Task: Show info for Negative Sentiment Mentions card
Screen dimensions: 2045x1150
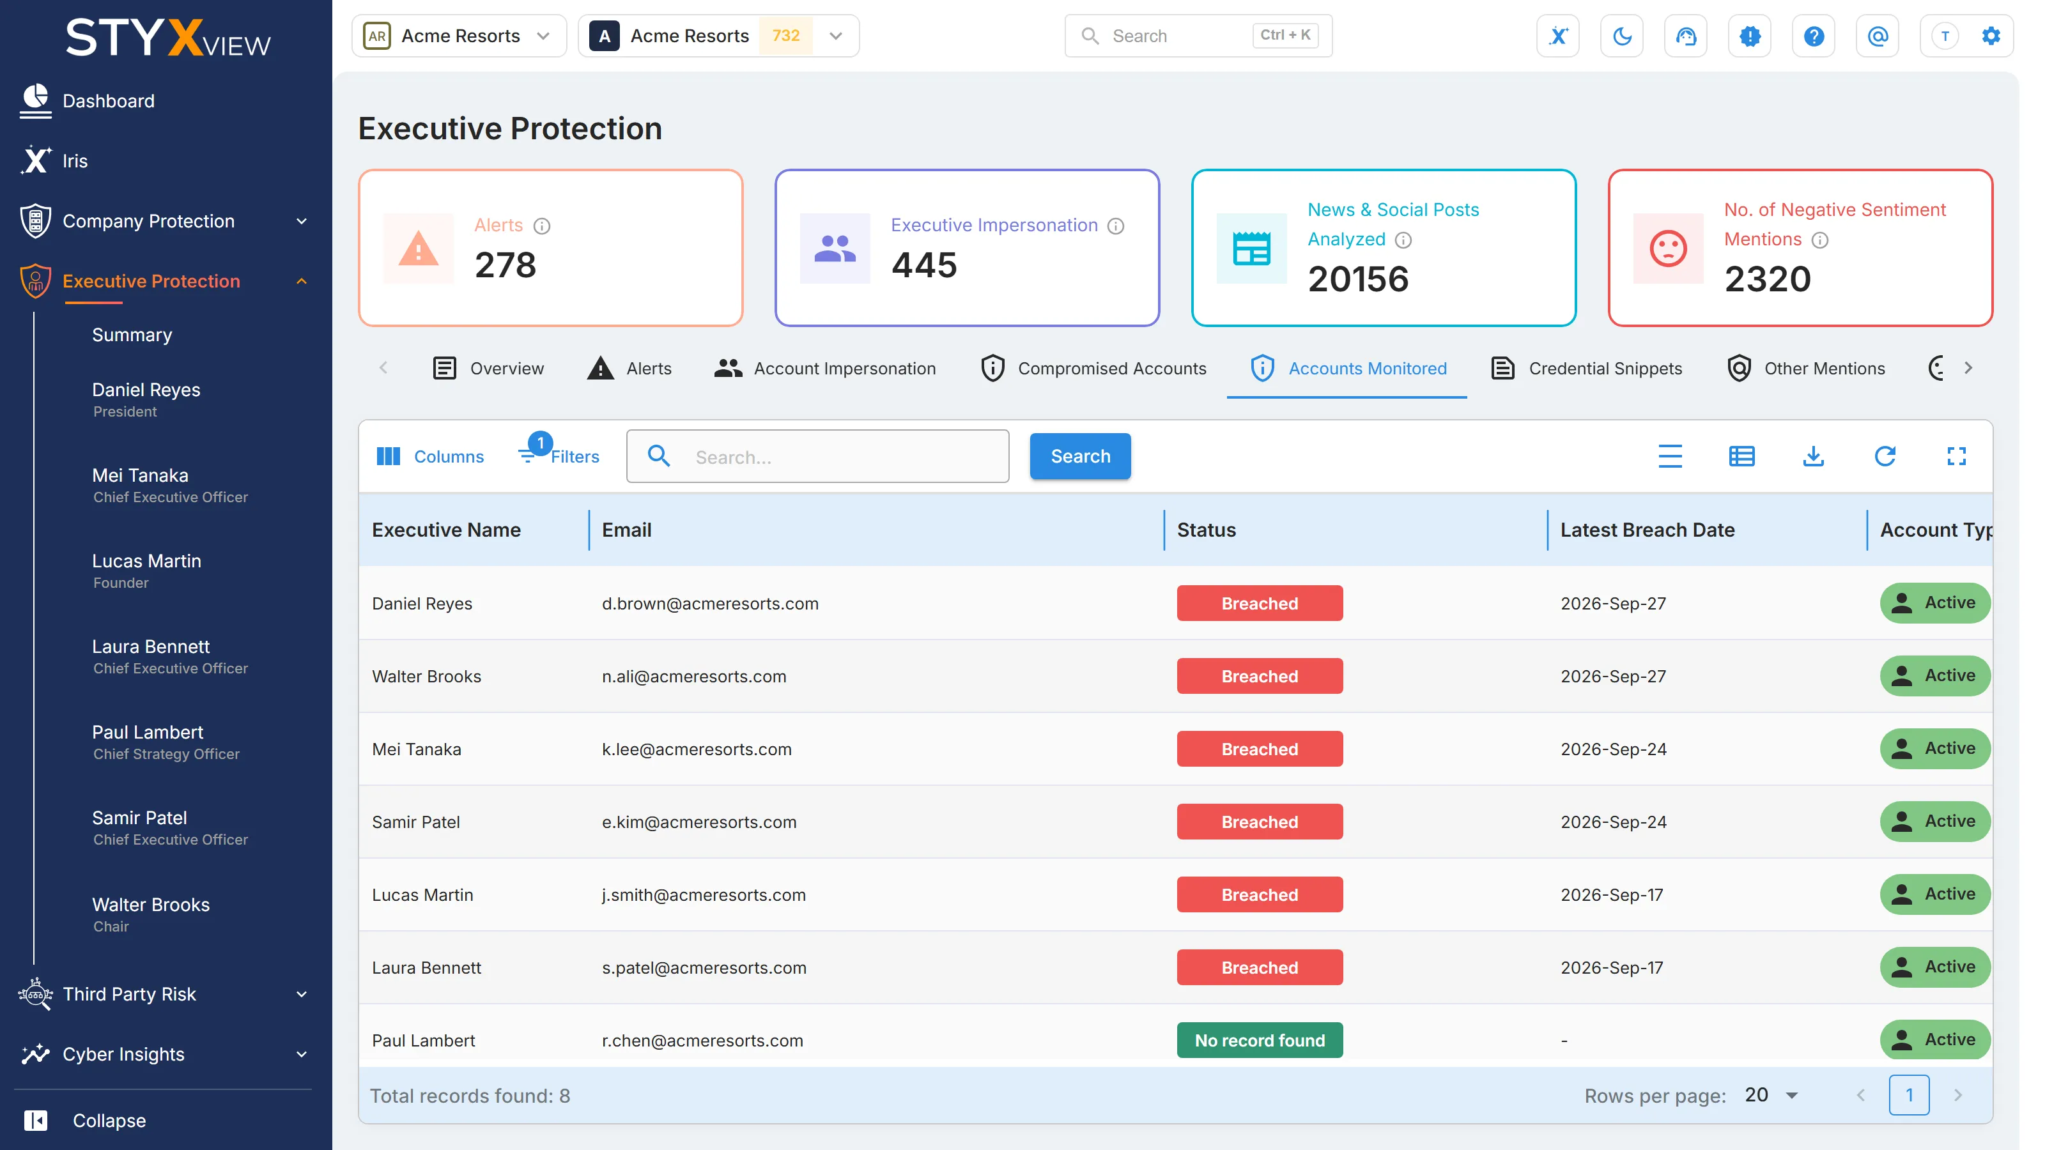Action: click(x=1819, y=240)
